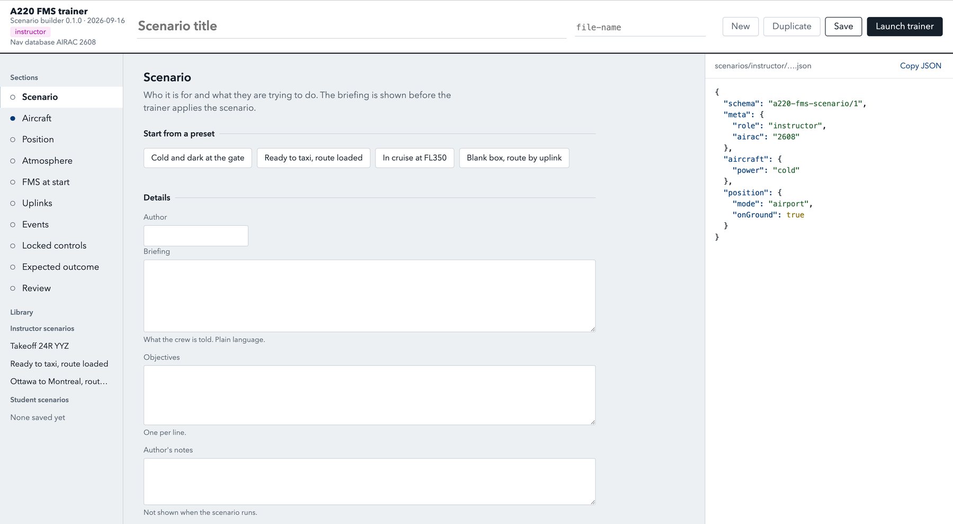Image resolution: width=953 pixels, height=524 pixels.
Task: Click the A220 FMS trainer title
Action: pyautogui.click(x=49, y=11)
